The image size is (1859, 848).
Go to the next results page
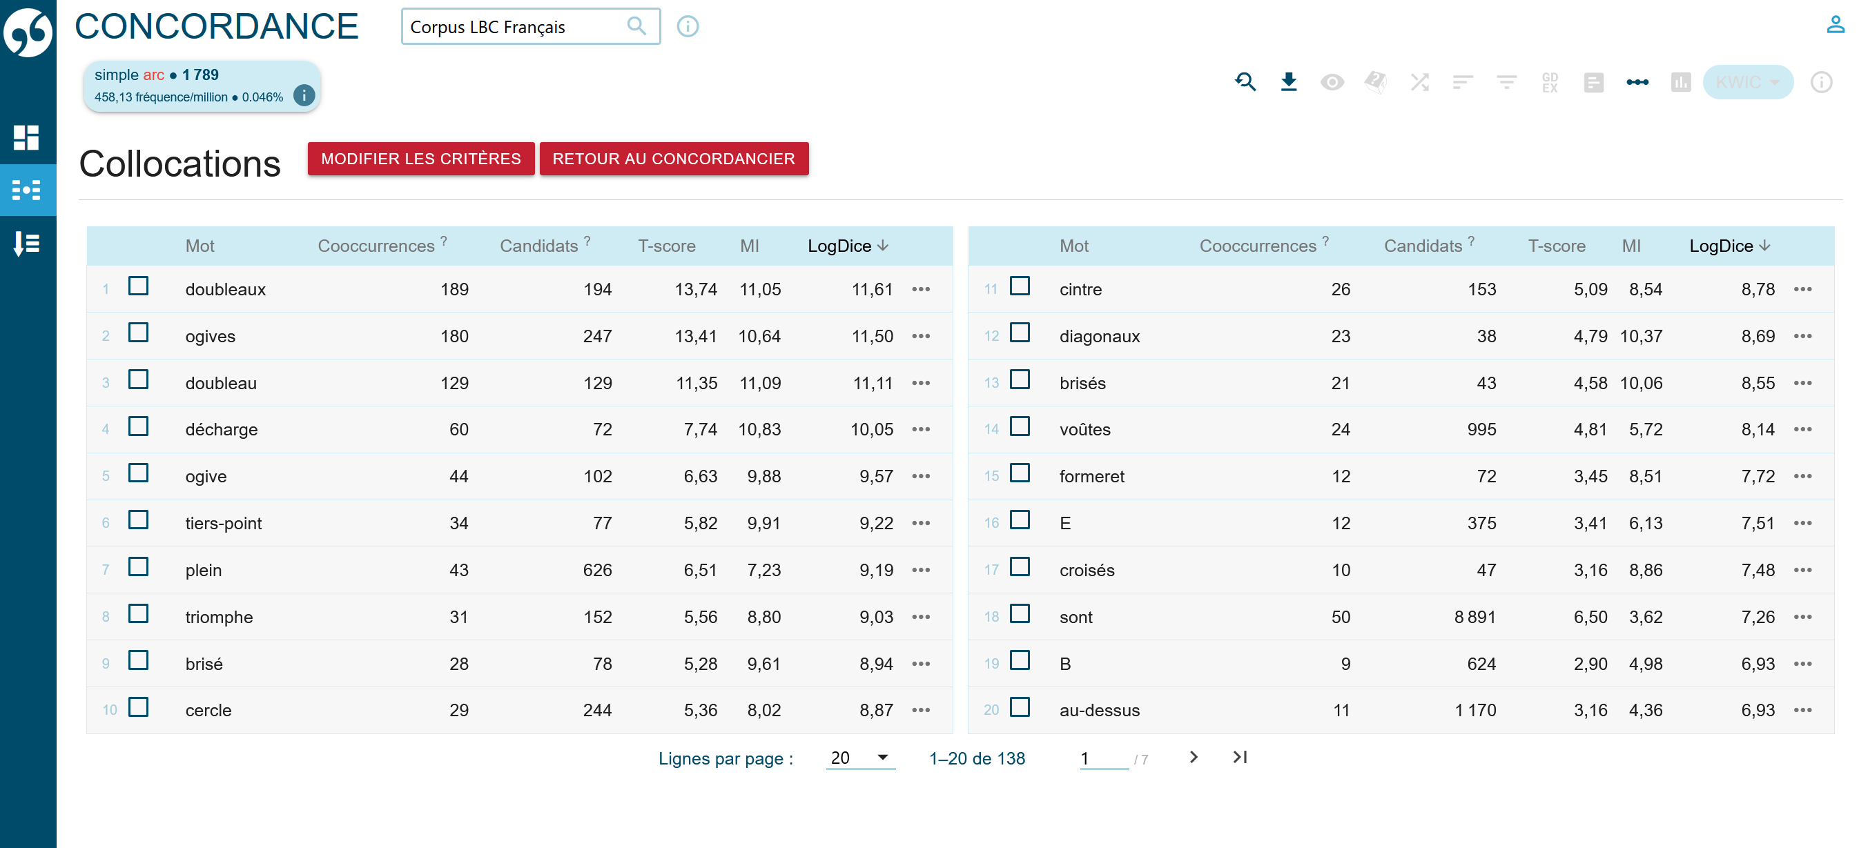(1194, 757)
